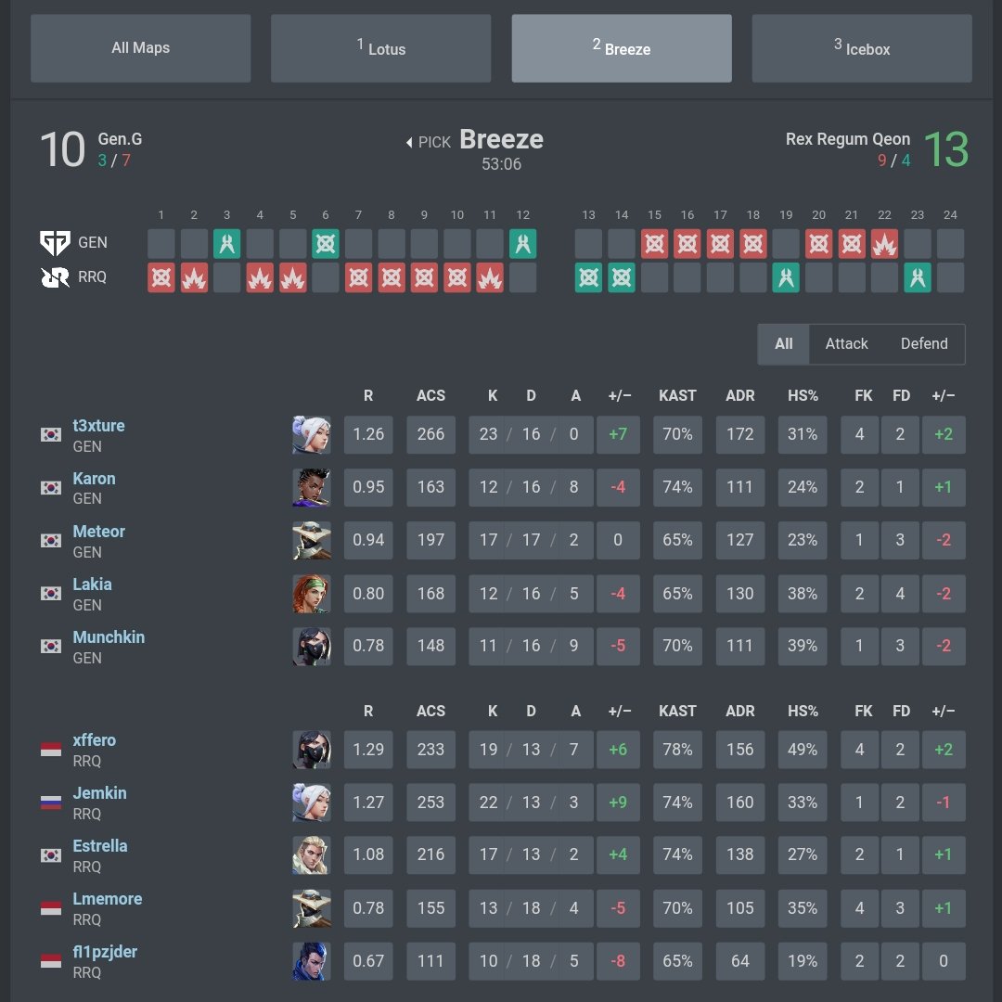Click the RRQ team logo
1002x1002 pixels.
55,277
